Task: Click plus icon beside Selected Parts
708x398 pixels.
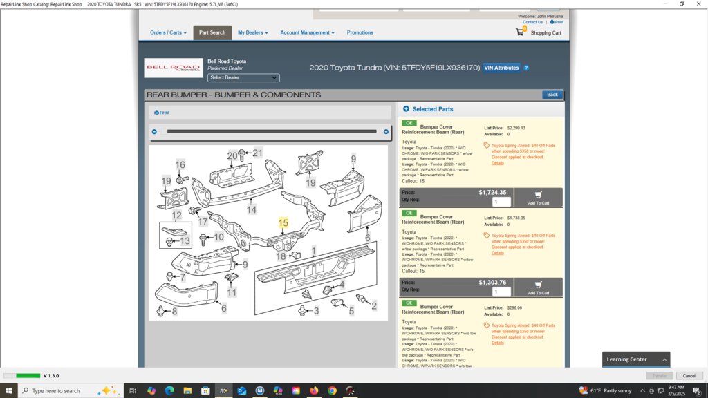Action: pyautogui.click(x=406, y=108)
